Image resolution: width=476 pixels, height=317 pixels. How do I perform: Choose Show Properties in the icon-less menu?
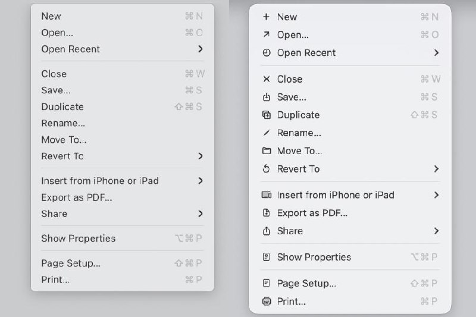tap(78, 238)
